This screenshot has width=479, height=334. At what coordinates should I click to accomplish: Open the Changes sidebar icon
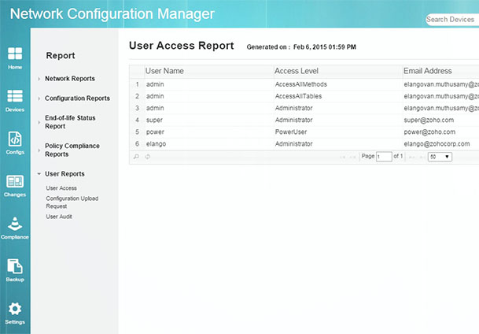[x=15, y=185]
